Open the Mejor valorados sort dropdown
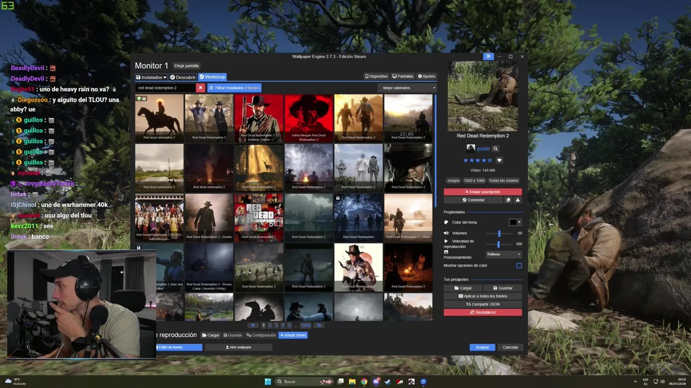 click(407, 88)
